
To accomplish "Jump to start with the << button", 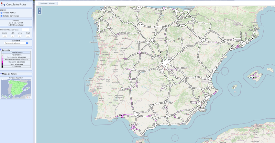I will point(5,36).
